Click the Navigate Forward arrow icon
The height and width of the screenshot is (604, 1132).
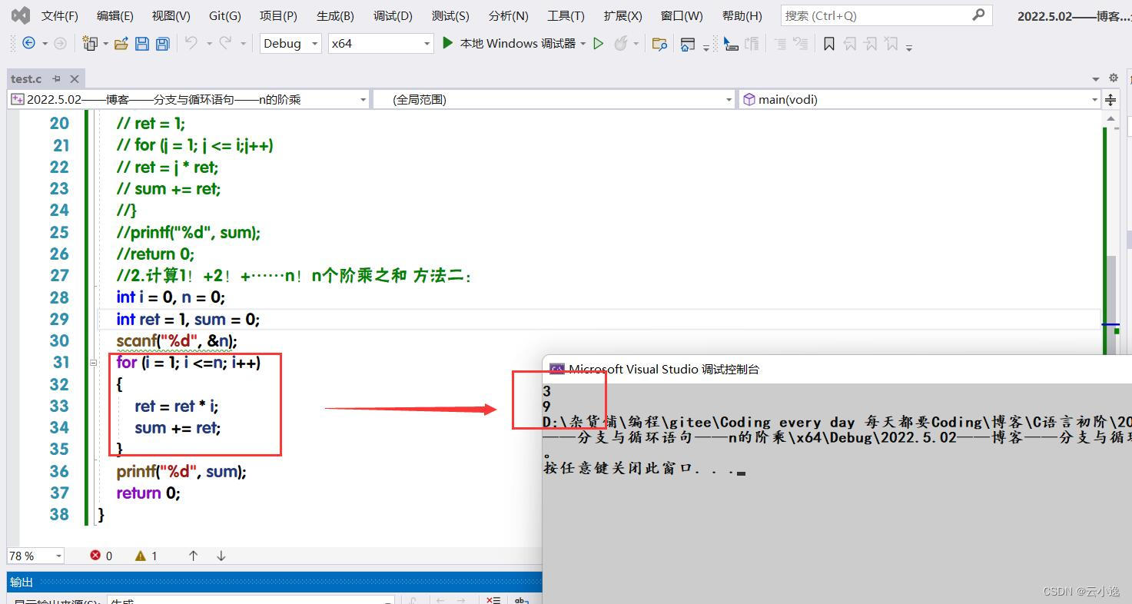tap(60, 44)
